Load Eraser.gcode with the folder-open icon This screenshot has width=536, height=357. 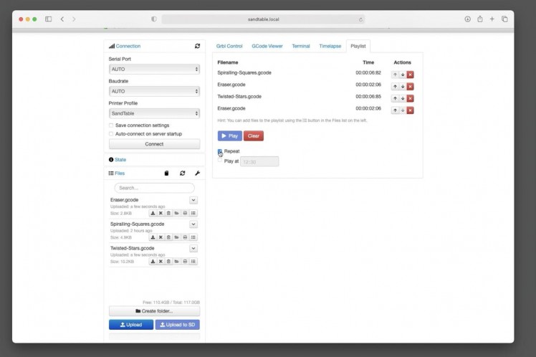[177, 213]
